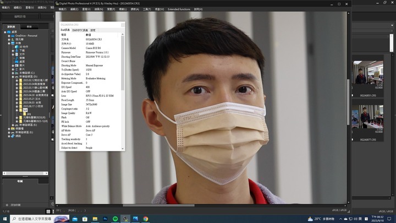The image size is (396, 223).
Task: Click the weather widget showing 28°C
Action: [x=321, y=219]
